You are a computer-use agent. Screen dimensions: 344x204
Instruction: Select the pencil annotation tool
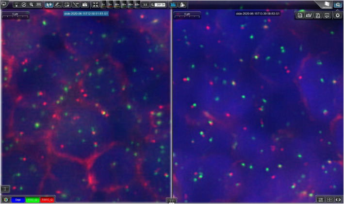pyautogui.click(x=58, y=4)
